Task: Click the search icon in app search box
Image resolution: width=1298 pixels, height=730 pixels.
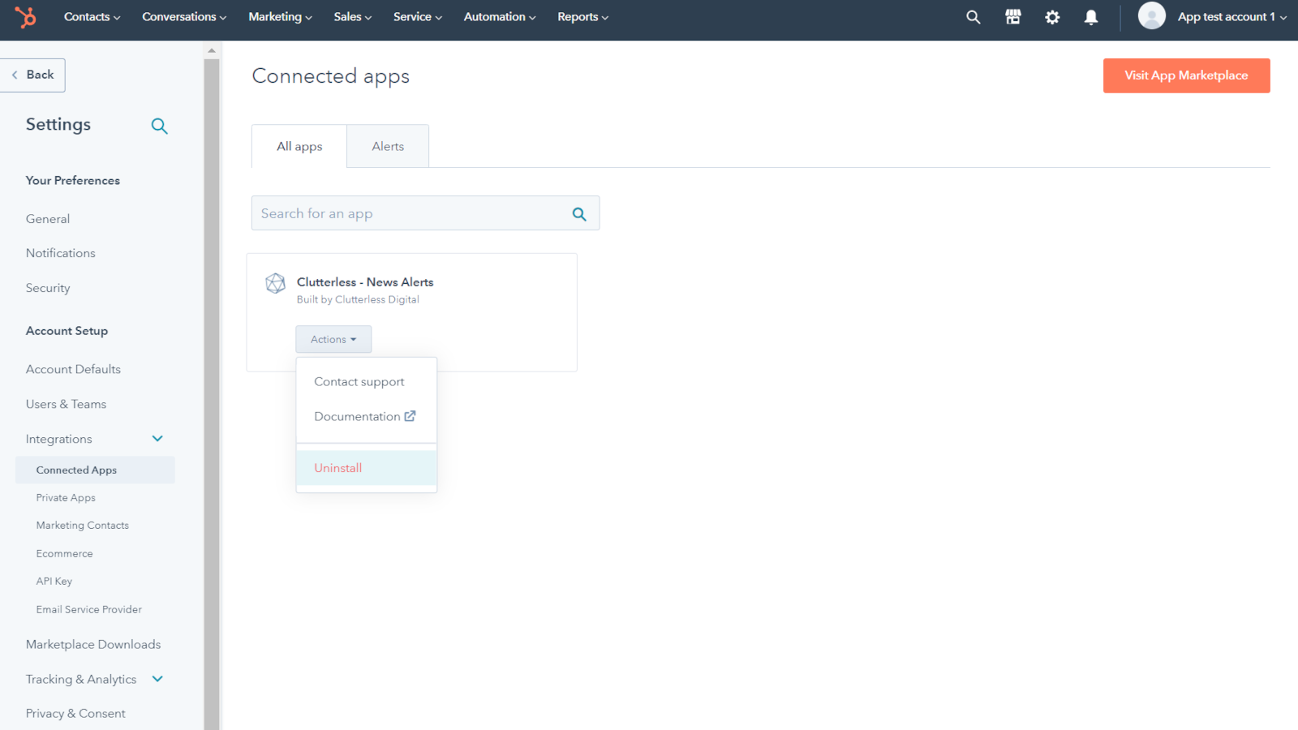Action: tap(579, 214)
